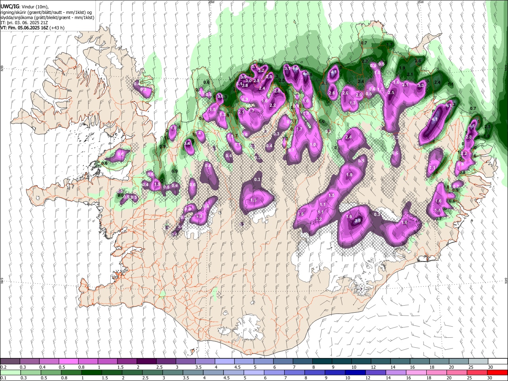The image size is (508, 381).
Task: Select the dark purple swatch between 2 and 2.5
Action: pos(146,361)
